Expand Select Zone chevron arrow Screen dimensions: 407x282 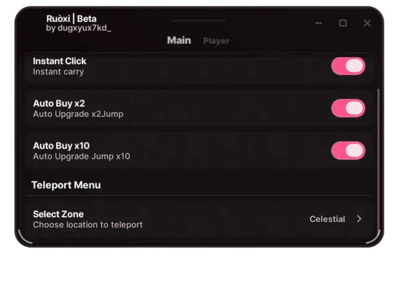[x=359, y=219]
